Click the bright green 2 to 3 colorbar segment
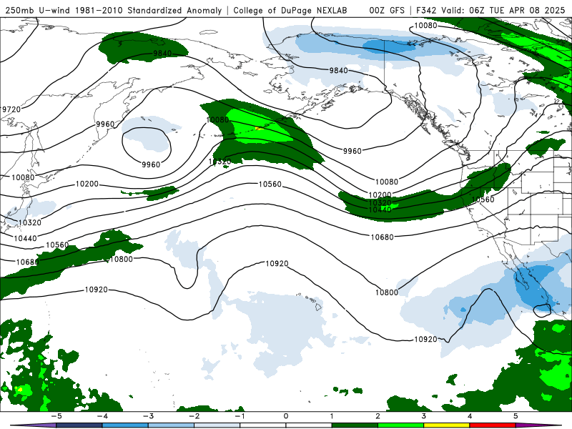The height and width of the screenshot is (429, 572). click(x=400, y=425)
